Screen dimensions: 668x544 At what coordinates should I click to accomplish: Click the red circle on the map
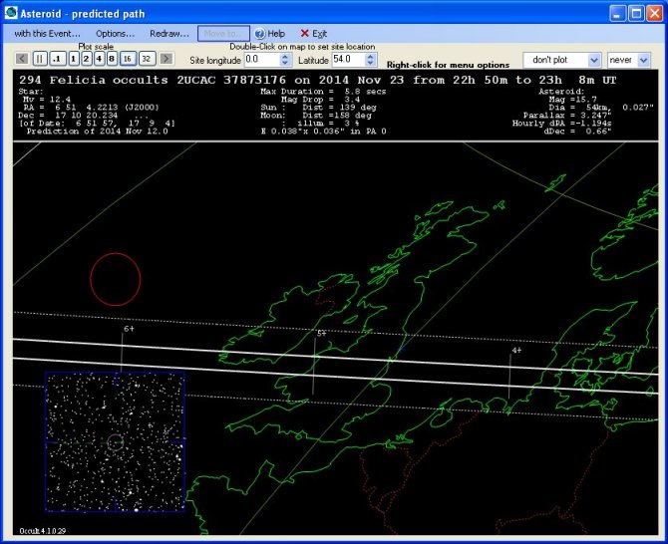click(x=115, y=279)
